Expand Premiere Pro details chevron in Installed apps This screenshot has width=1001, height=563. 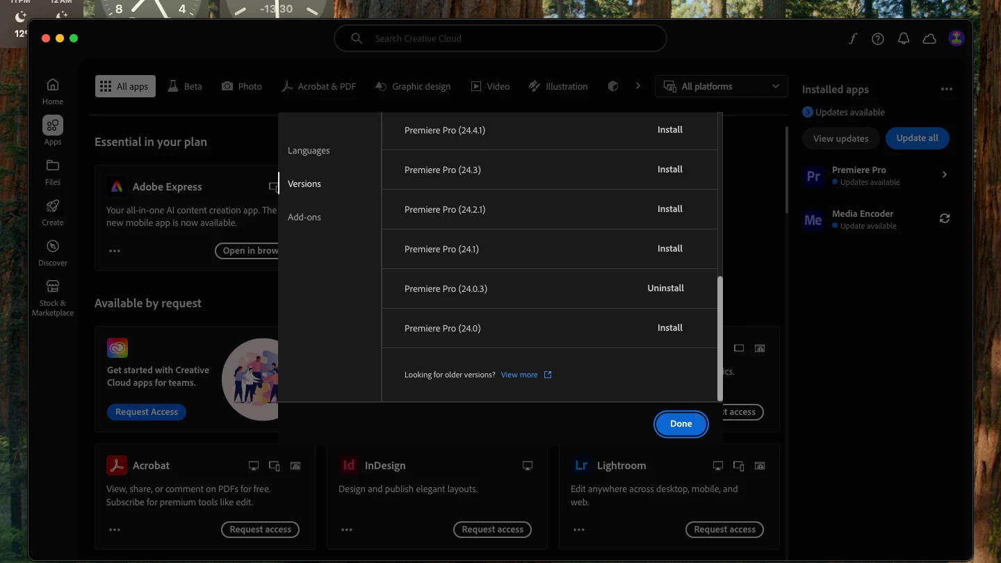pyautogui.click(x=944, y=174)
